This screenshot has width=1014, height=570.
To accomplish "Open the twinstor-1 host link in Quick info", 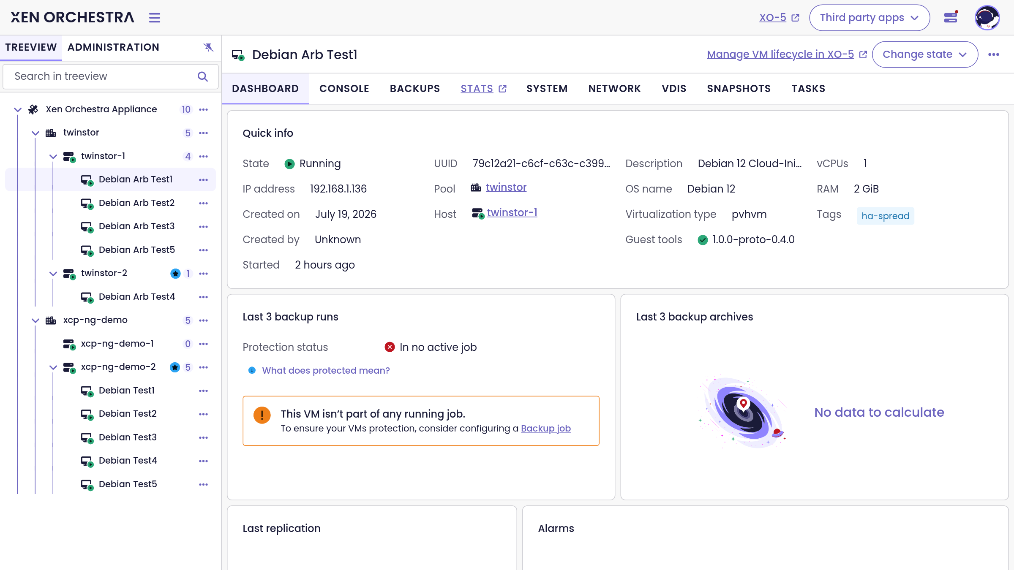I will pyautogui.click(x=512, y=213).
